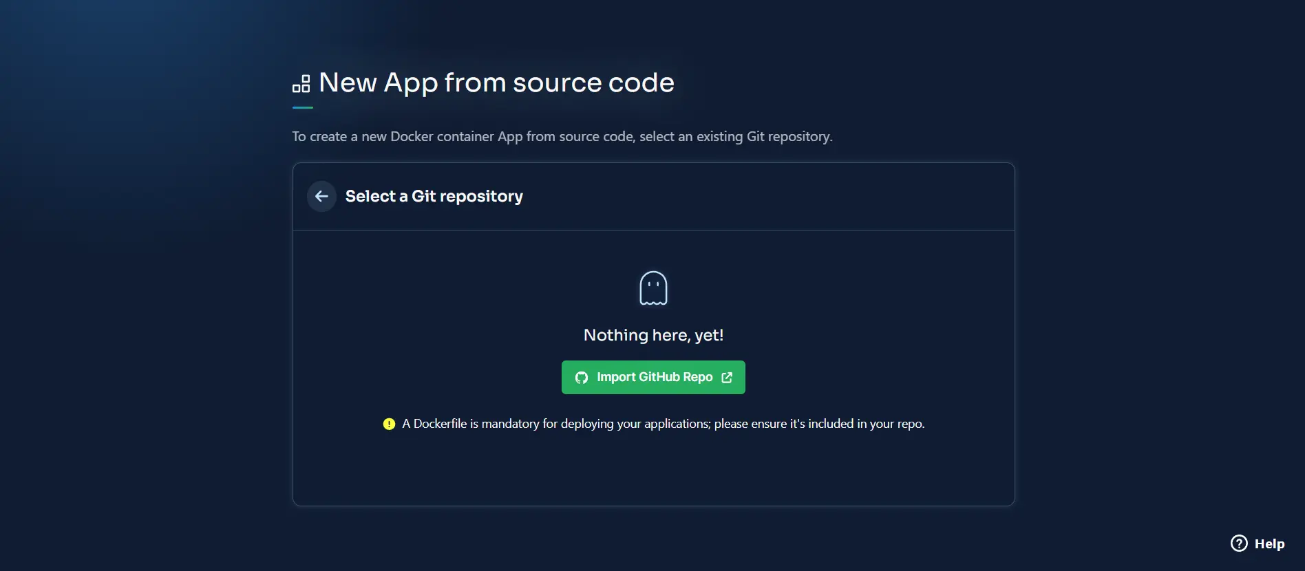Click the back arrow button

tap(321, 197)
